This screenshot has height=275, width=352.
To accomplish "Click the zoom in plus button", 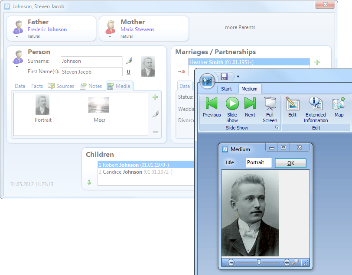I will (287, 262).
